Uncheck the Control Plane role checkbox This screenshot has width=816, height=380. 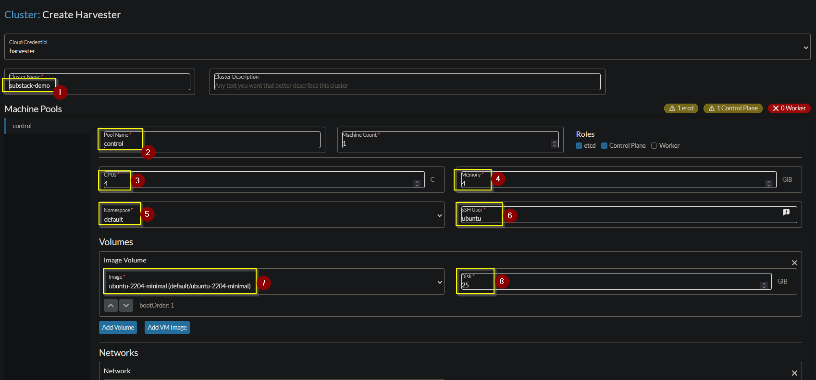tap(604, 146)
